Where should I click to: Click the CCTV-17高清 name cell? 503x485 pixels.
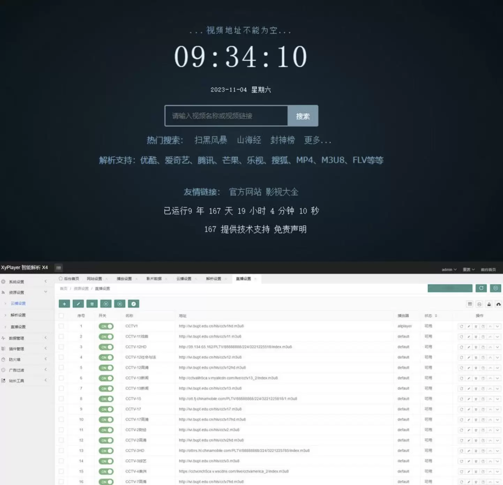coord(137,419)
